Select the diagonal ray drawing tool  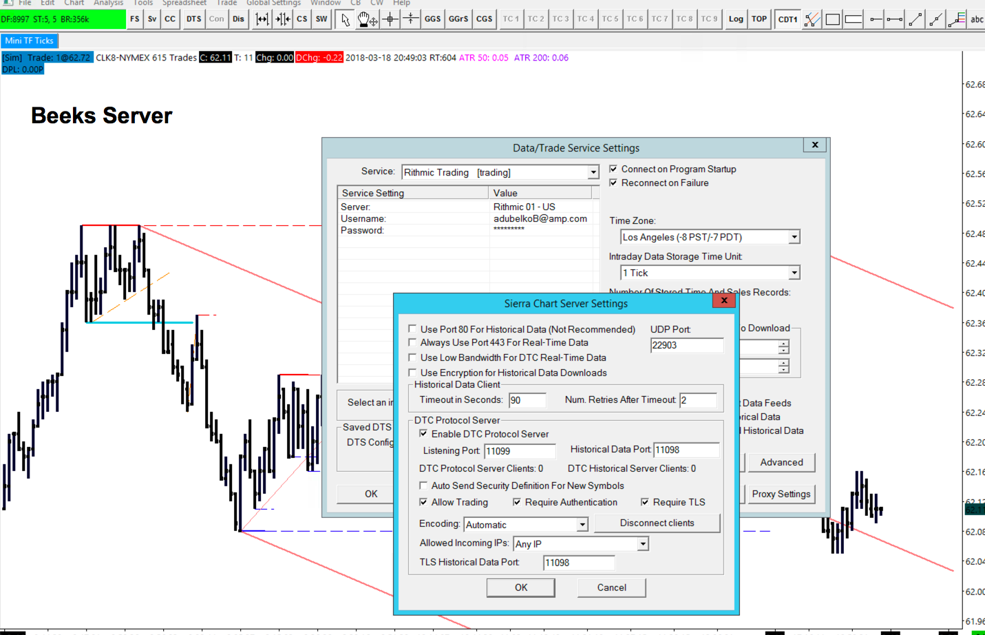[935, 19]
